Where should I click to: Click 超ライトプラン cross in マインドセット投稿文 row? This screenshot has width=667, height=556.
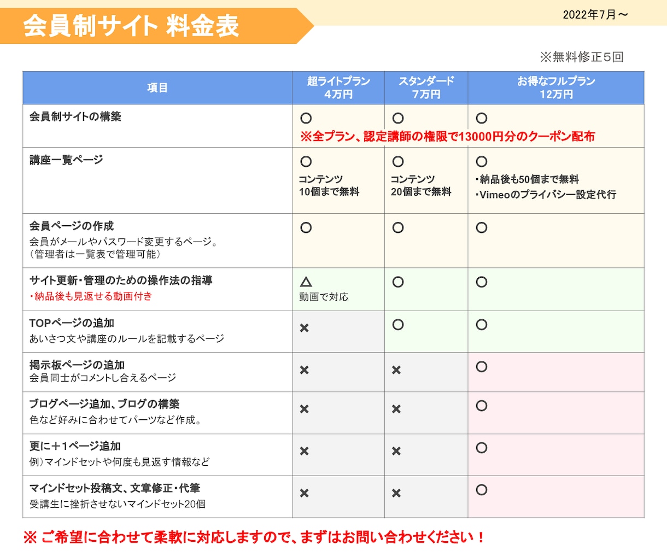coord(305,493)
